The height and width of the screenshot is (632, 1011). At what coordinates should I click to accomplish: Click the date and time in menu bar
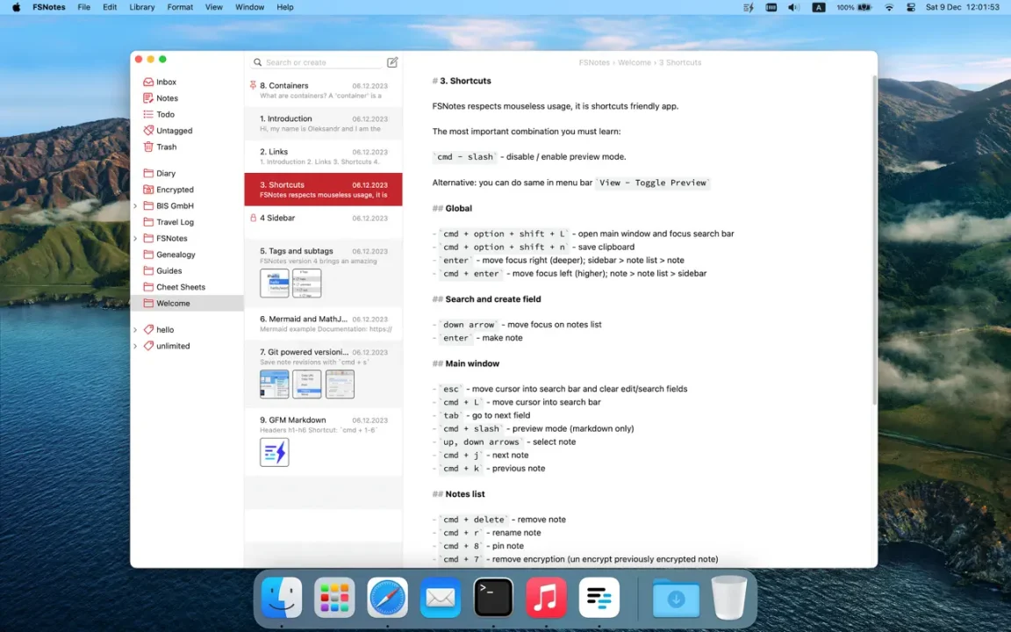pyautogui.click(x=962, y=7)
